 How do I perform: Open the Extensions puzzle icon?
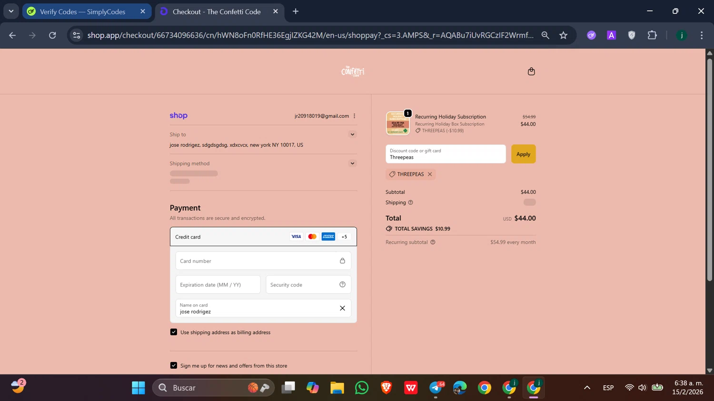point(652,35)
